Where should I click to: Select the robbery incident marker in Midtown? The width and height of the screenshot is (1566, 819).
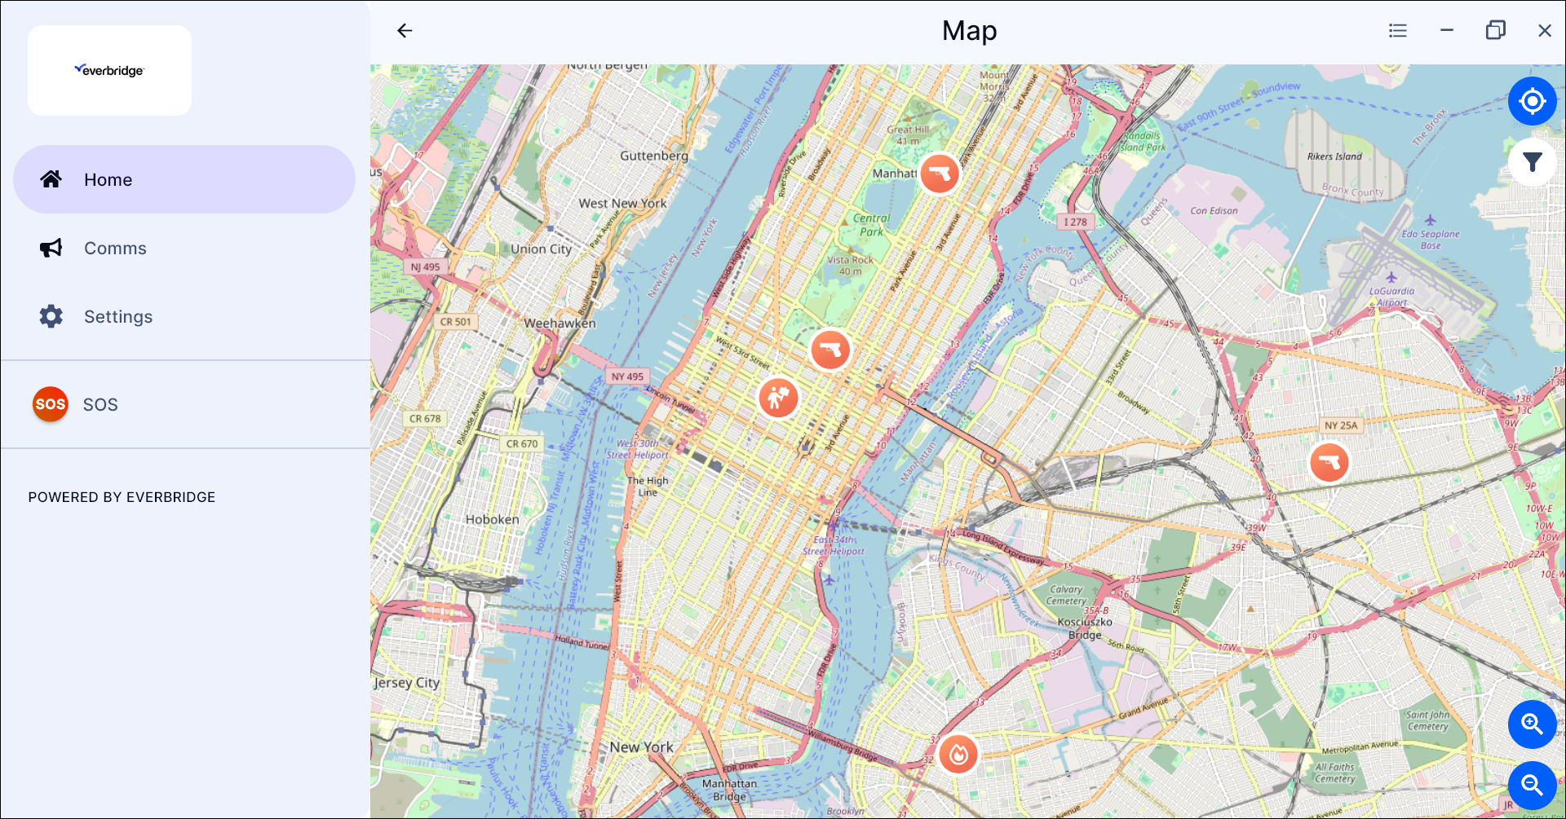tap(778, 398)
